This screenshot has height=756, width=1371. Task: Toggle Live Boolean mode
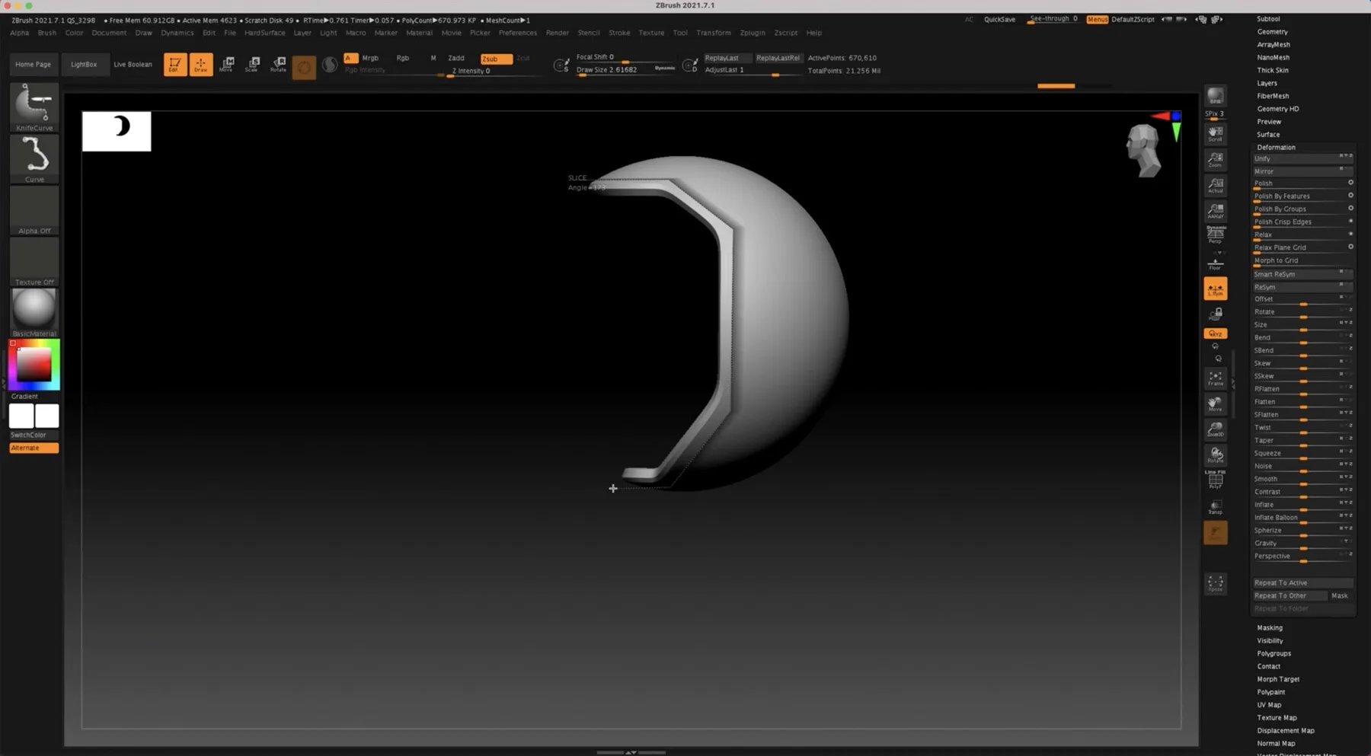[x=132, y=64]
